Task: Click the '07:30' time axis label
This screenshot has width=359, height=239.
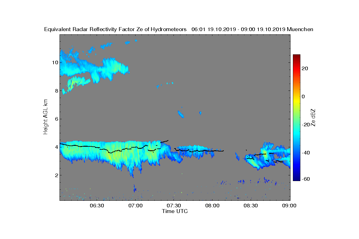Action: [174, 206]
